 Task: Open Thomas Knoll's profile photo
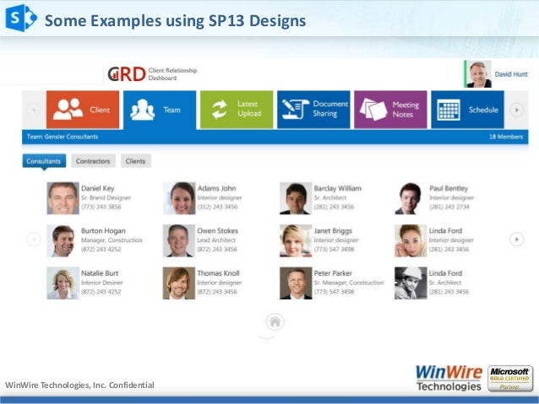pyautogui.click(x=179, y=283)
